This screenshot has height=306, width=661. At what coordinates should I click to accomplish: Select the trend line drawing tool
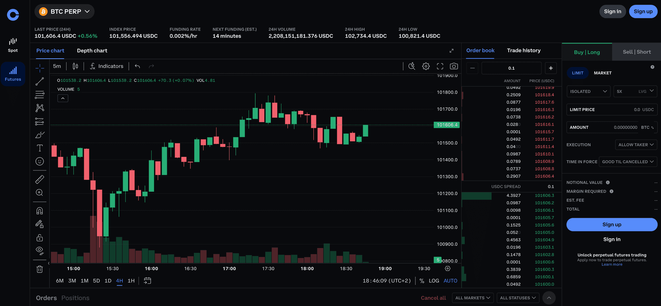[x=40, y=81]
